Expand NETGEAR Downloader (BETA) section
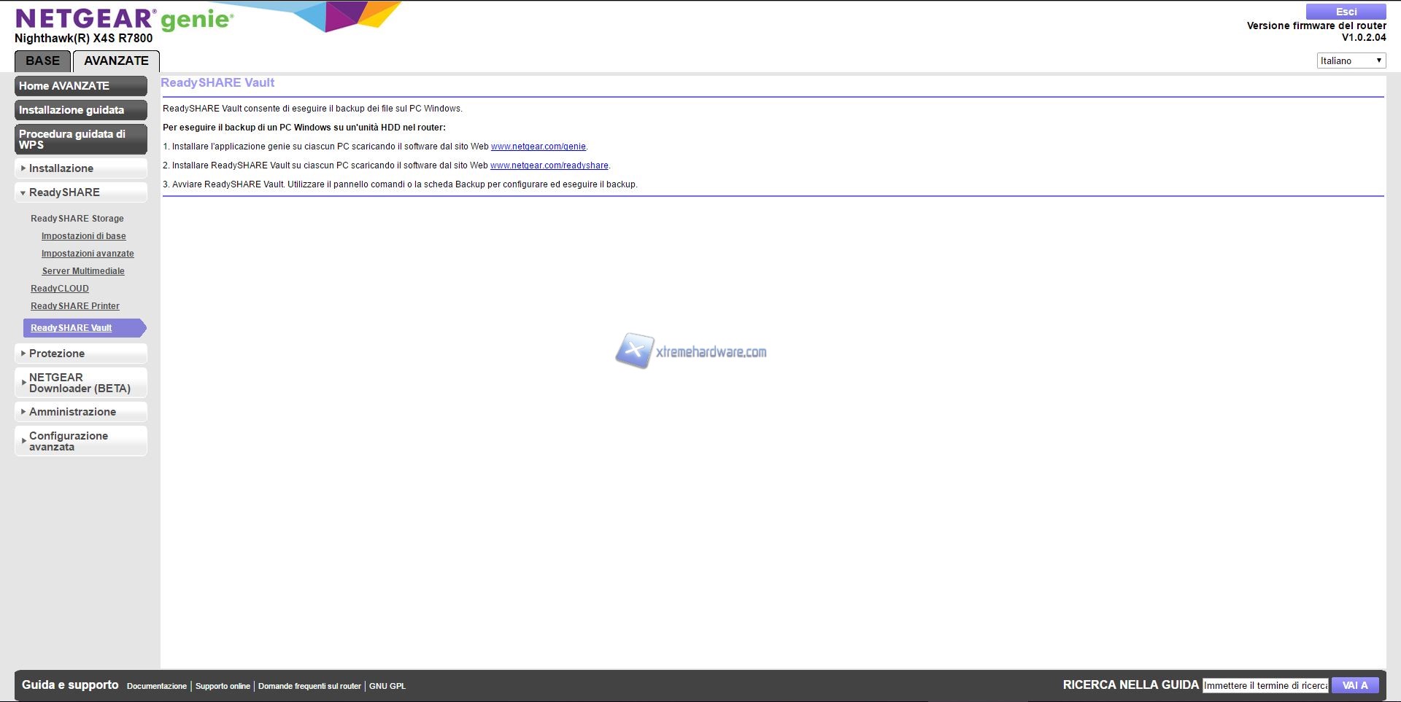The image size is (1401, 702). tap(80, 383)
